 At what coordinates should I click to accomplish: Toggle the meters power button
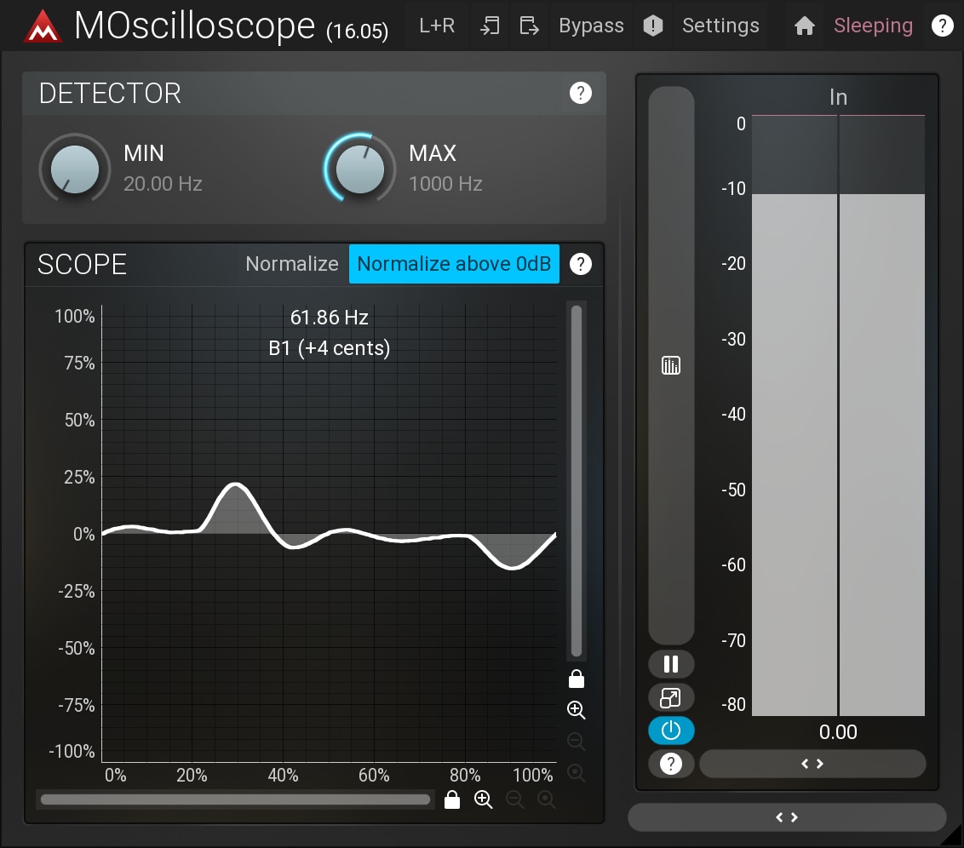671,731
